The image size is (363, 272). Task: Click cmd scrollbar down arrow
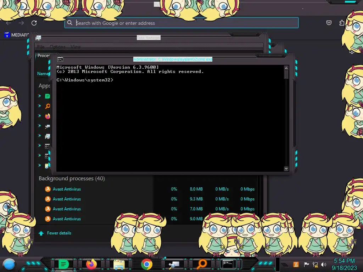(x=286, y=169)
